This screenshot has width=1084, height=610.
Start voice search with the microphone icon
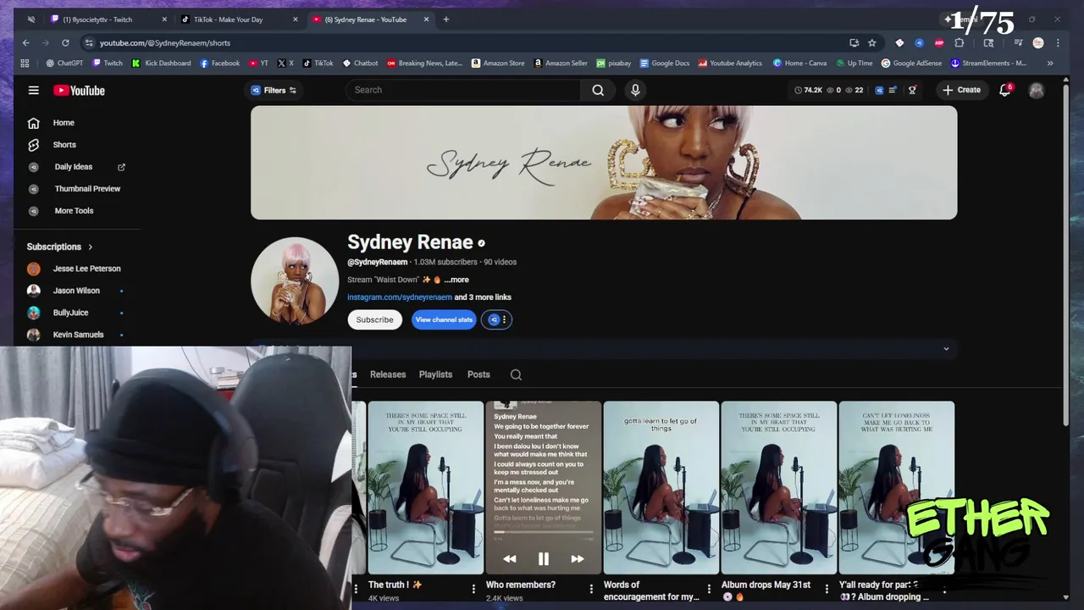(x=635, y=90)
